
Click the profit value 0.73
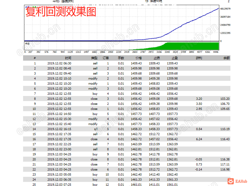pyautogui.click(x=199, y=165)
